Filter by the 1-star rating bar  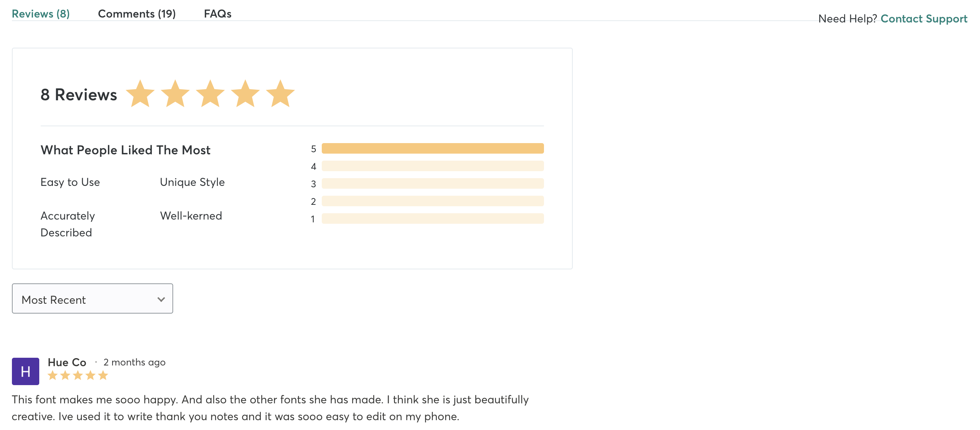point(433,219)
